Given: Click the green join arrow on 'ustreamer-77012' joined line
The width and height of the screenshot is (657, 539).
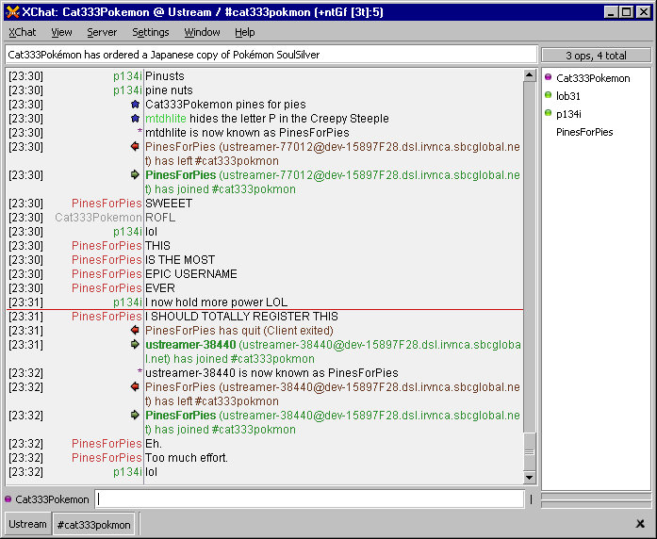Looking at the screenshot, I should (135, 174).
